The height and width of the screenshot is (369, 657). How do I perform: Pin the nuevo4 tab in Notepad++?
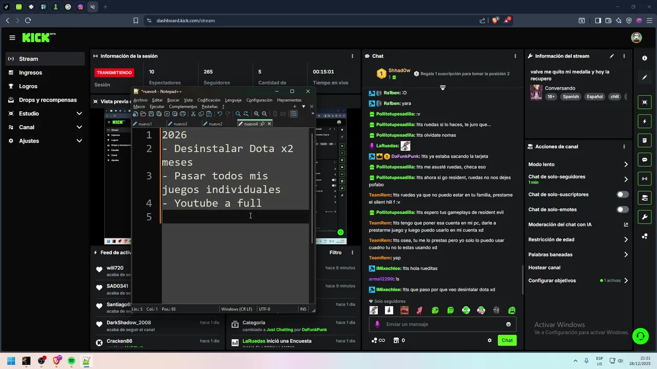coord(262,124)
